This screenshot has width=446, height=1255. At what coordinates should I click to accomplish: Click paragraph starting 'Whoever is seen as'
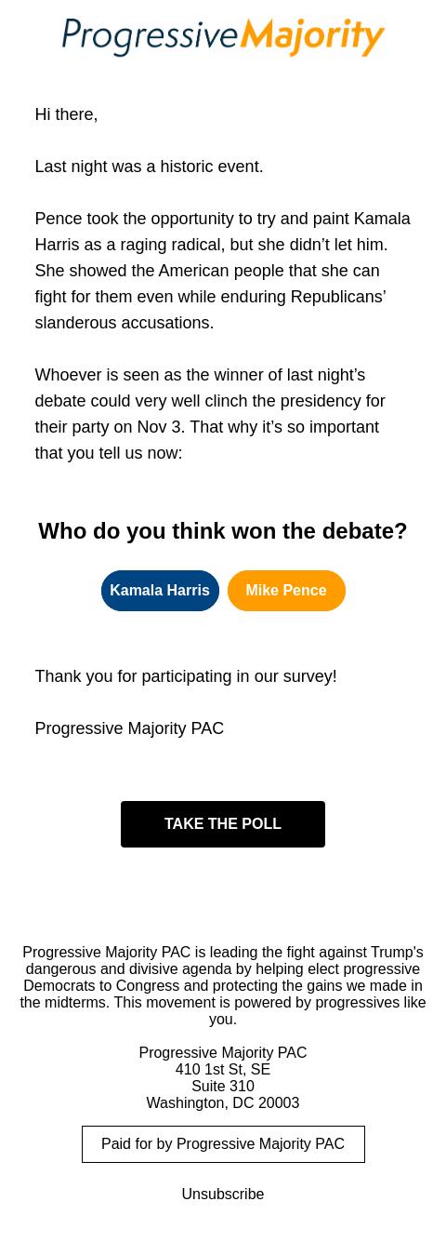pyautogui.click(x=210, y=414)
